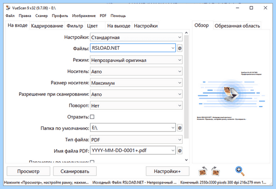Open the Изображение menu
Viewport: 276px width, 189px height.
click(84, 16)
